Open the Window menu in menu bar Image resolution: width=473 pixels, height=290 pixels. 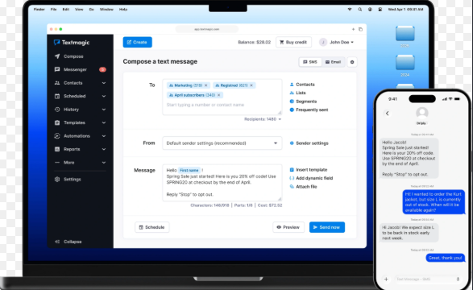click(x=106, y=10)
